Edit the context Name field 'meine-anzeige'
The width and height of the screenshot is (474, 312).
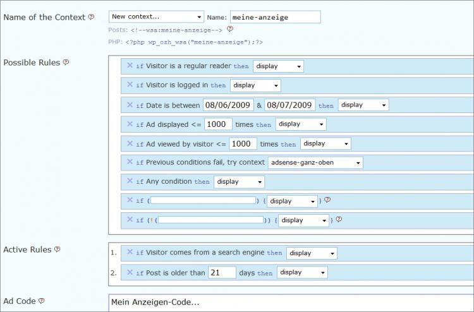coord(275,17)
